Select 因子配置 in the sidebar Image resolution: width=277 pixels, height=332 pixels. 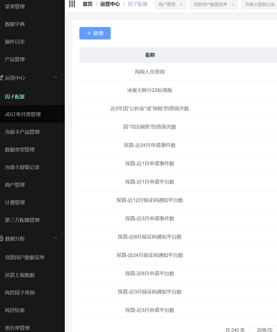(x=15, y=97)
